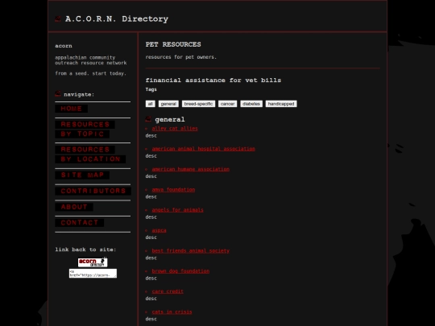The image size is (435, 326).
Task: Open the CONTACT page
Action: 79,223
